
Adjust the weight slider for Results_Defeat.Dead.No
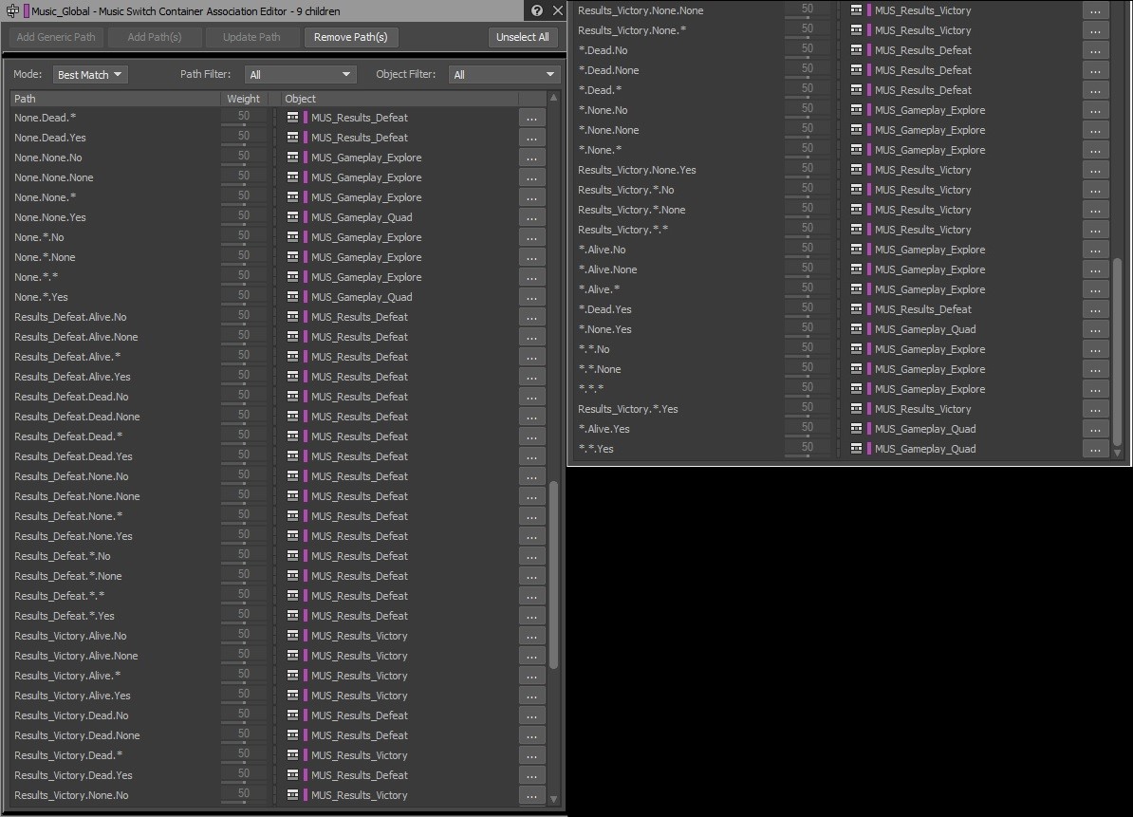[244, 397]
